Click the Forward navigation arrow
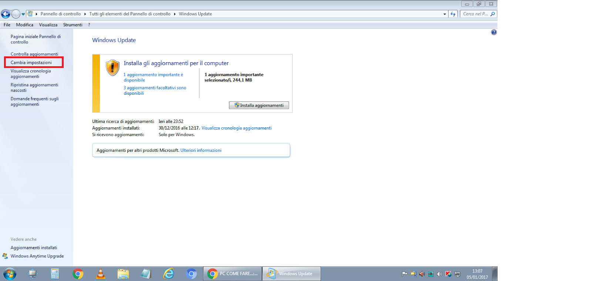This screenshot has height=281, width=592. click(x=16, y=14)
